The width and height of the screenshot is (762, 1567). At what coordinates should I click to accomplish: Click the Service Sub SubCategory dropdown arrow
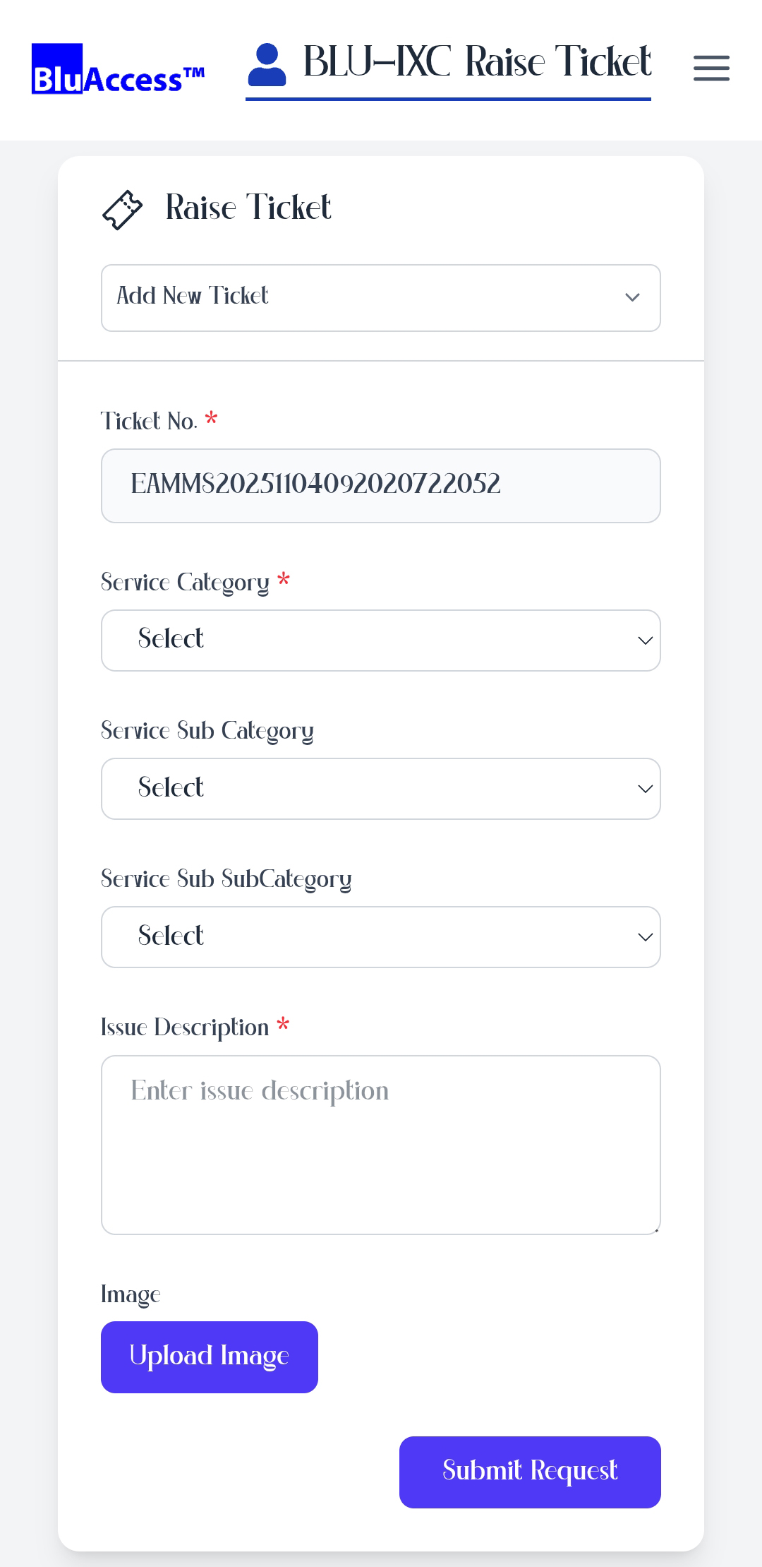click(645, 937)
